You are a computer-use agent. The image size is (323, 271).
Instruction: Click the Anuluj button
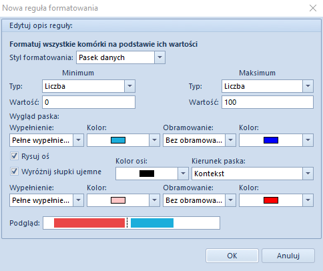[288, 256]
